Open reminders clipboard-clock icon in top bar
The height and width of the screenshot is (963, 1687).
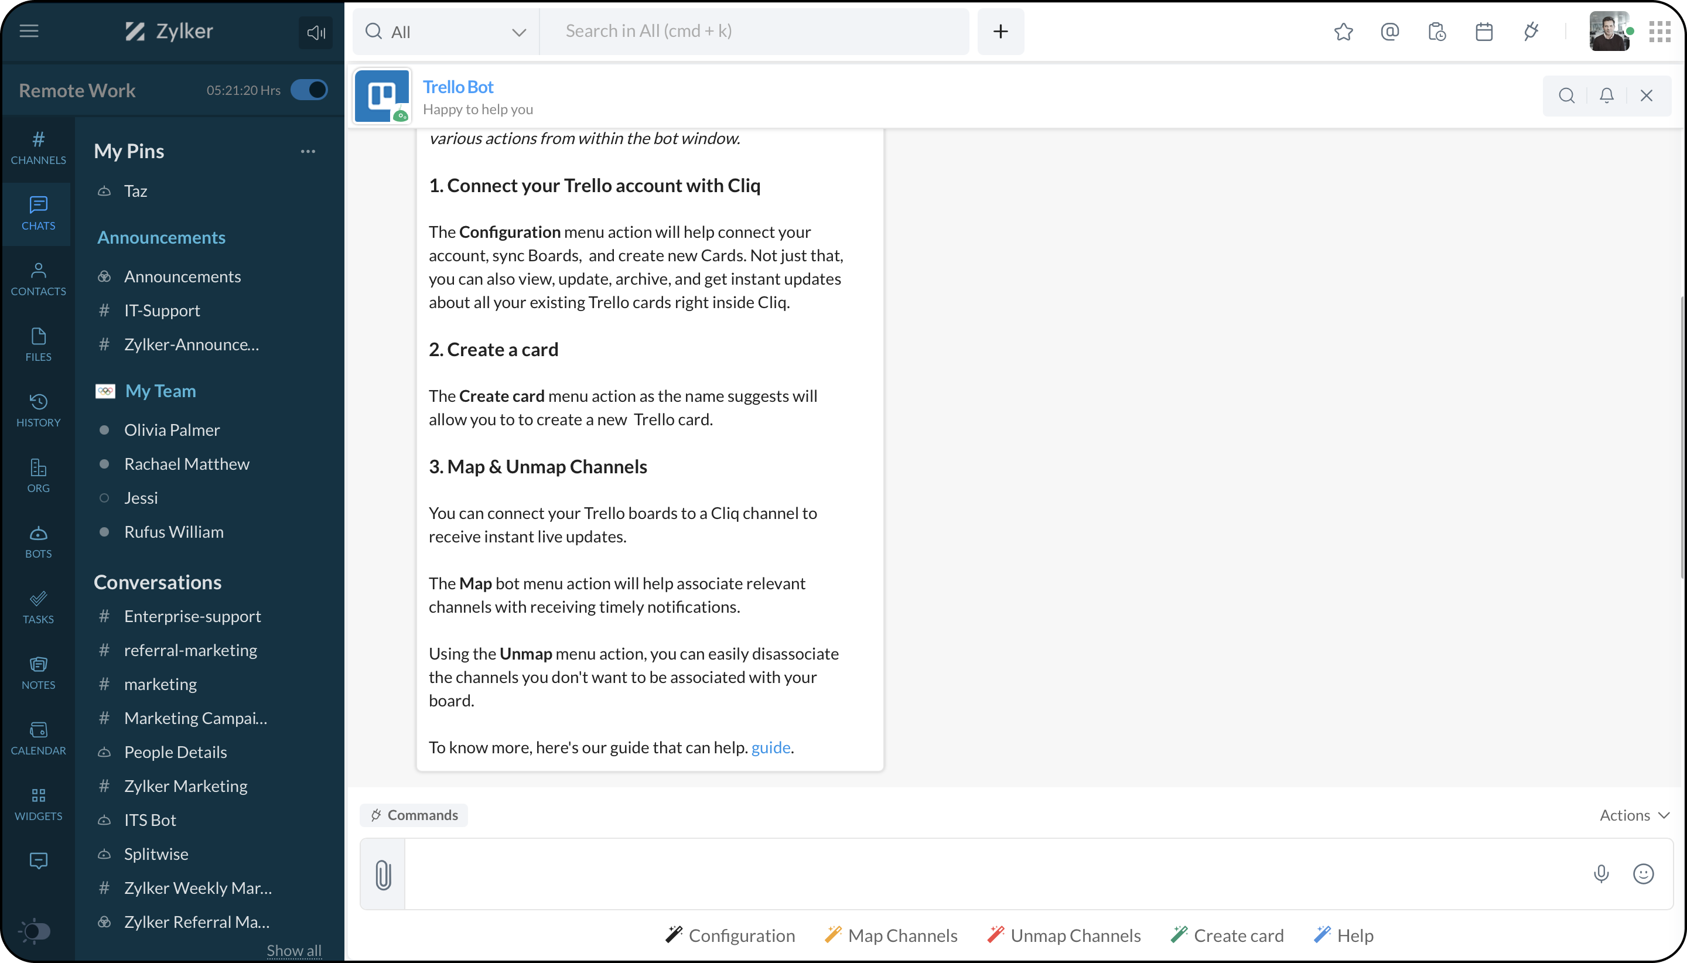tap(1437, 32)
